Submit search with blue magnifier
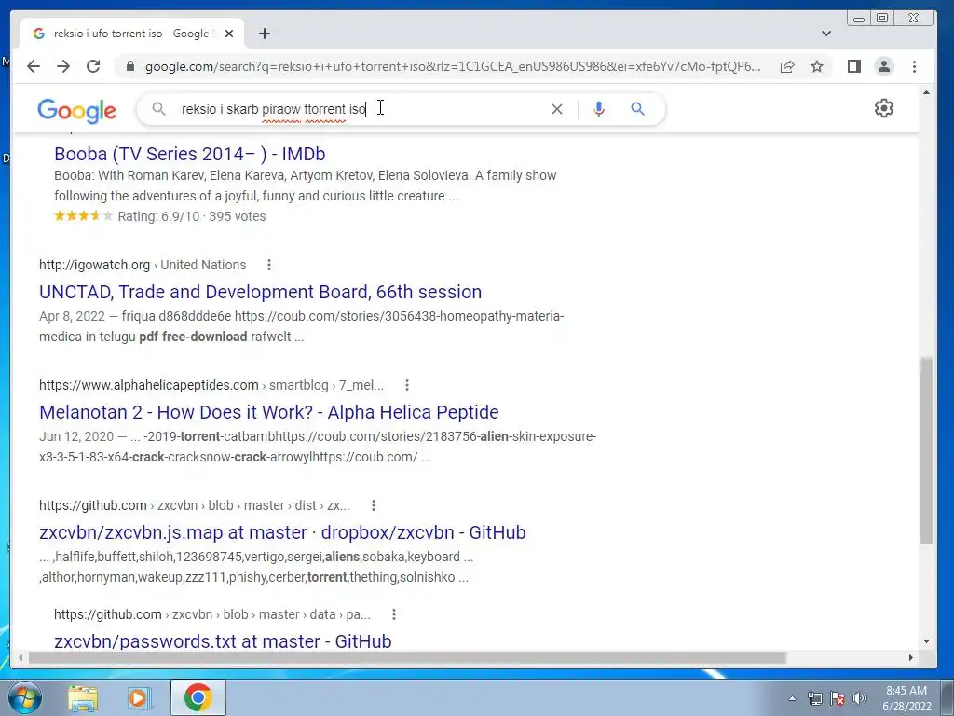Screen dimensions: 954x716 637,109
